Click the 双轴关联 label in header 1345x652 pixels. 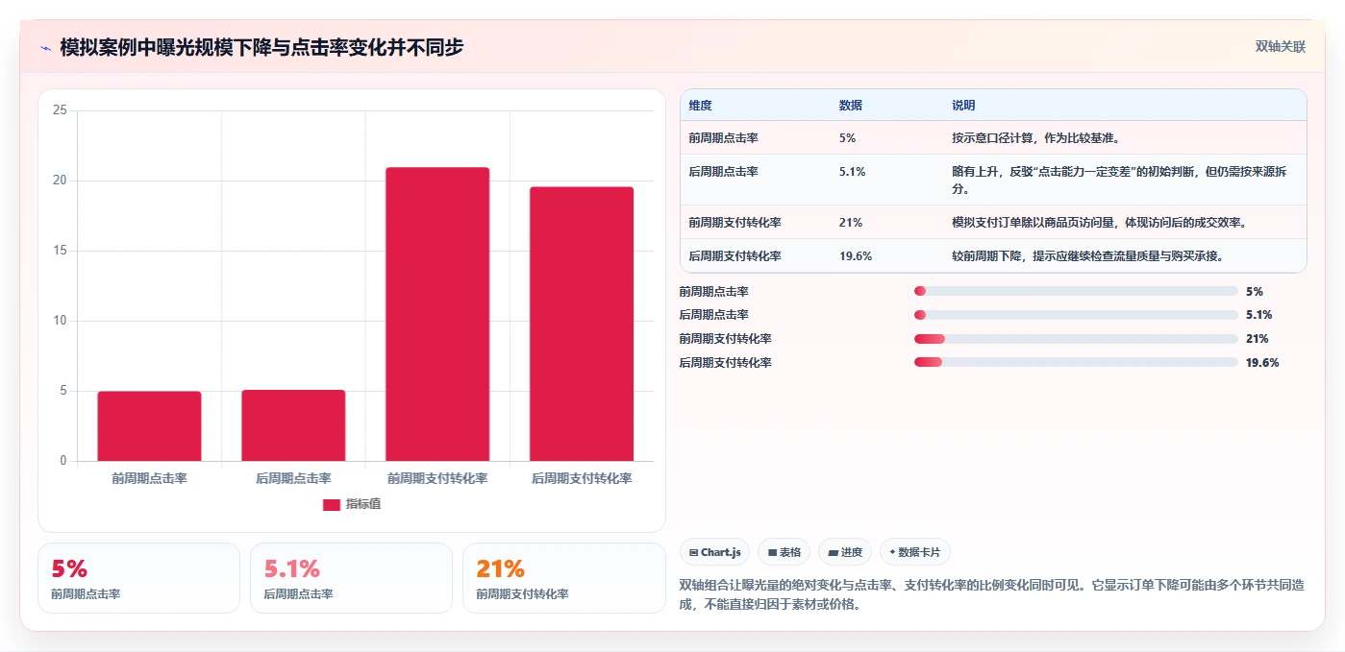(x=1280, y=47)
